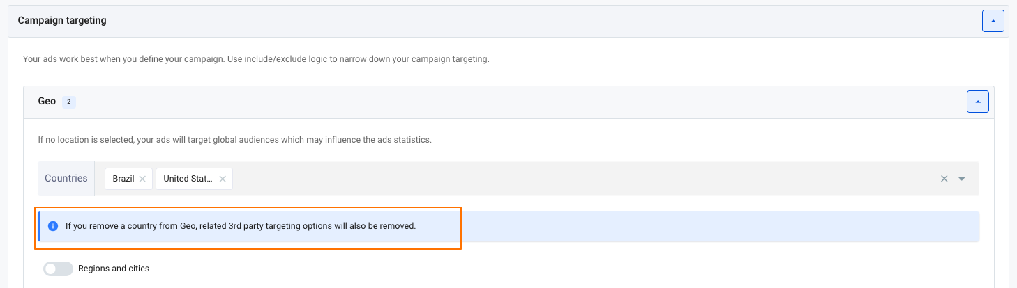Open the Countries dropdown arrow
The height and width of the screenshot is (288, 1017).
pos(962,179)
